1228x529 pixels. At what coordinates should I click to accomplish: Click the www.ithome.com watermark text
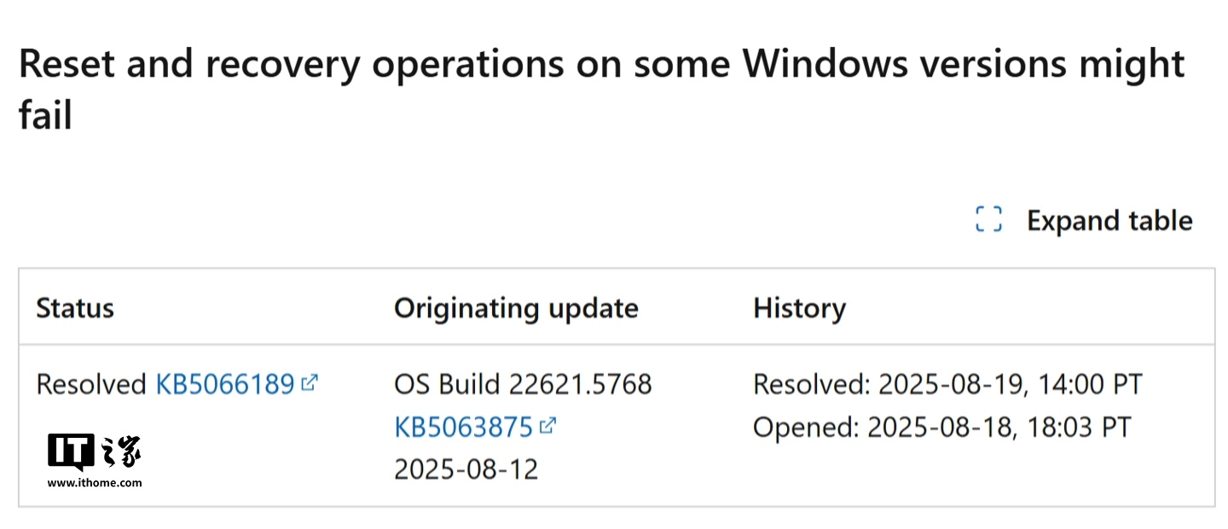tap(96, 483)
